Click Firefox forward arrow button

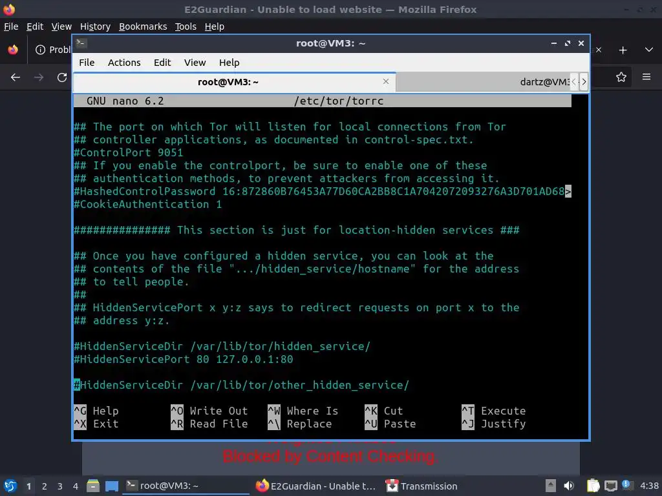39,77
